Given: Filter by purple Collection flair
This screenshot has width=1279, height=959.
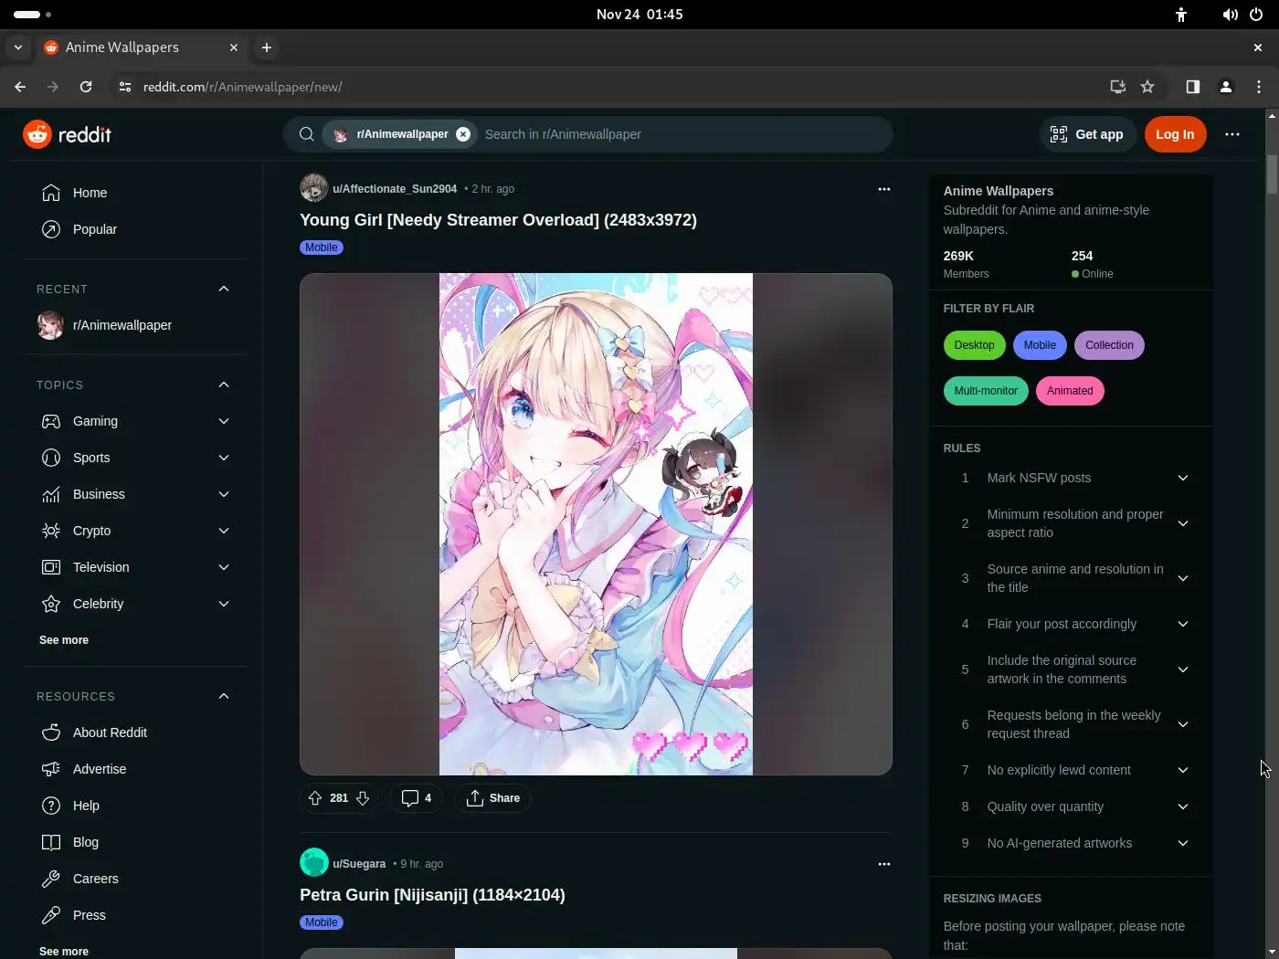Looking at the screenshot, I should click(1109, 345).
